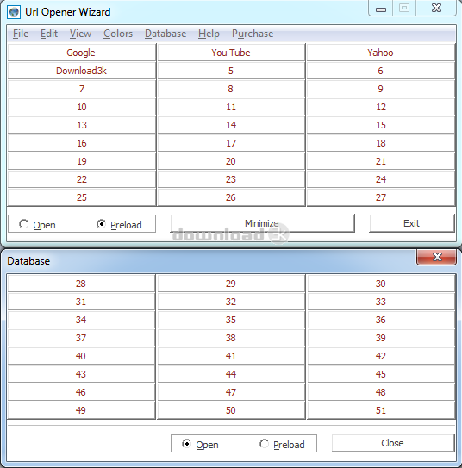Select Preload radio in main window
462x468 pixels.
(101, 224)
